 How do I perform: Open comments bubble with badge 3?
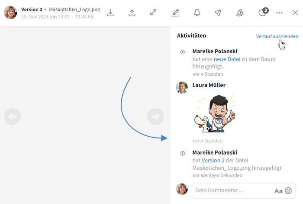[263, 12]
